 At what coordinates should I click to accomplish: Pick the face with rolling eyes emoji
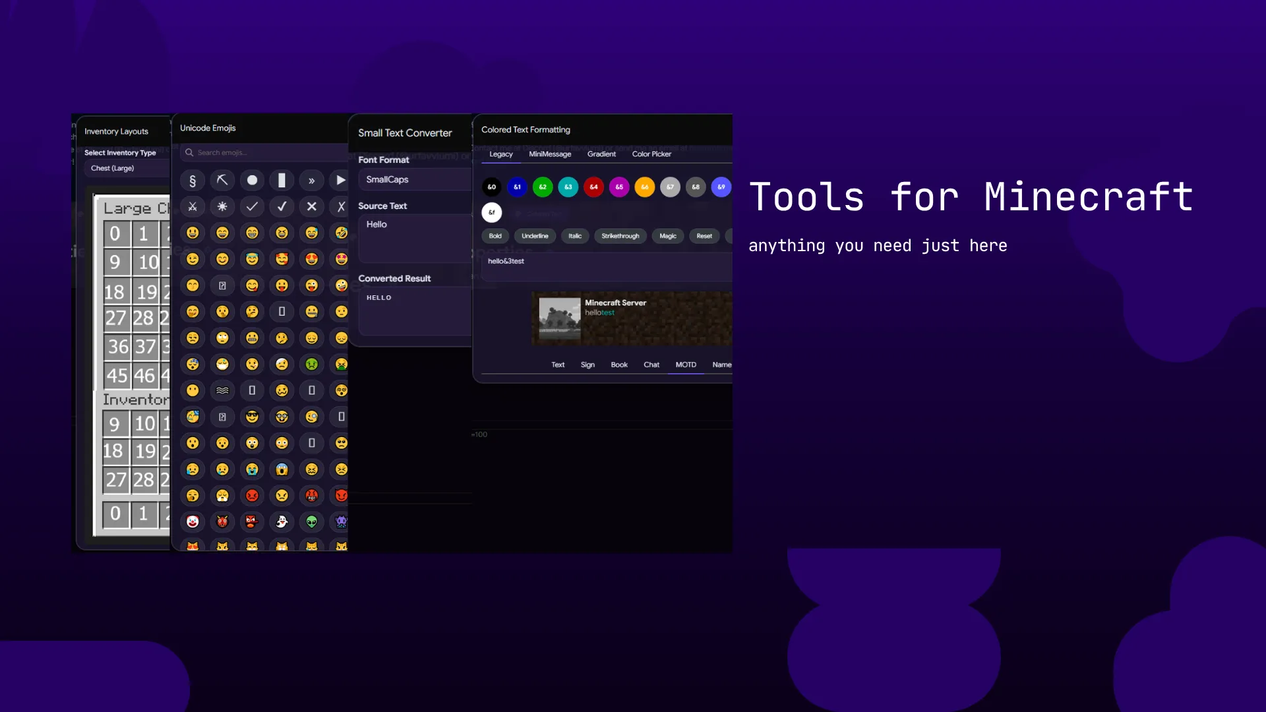(222, 338)
